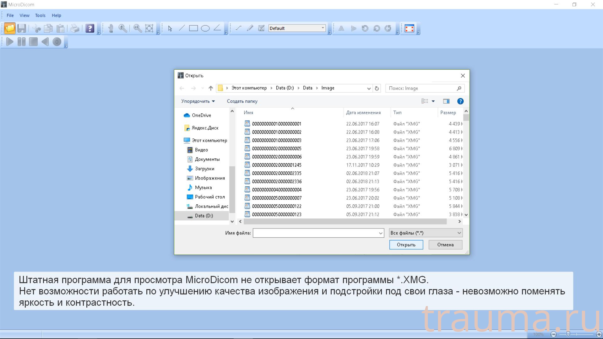603x339 pixels.
Task: Open the View menu
Action: (24, 15)
